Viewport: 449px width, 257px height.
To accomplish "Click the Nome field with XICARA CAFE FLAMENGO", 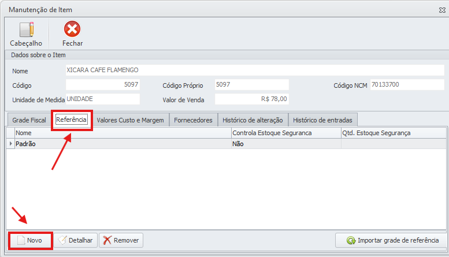I will click(x=254, y=70).
